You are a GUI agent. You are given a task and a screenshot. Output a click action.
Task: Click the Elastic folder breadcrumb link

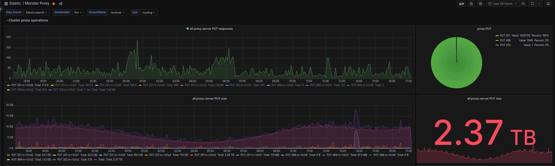coord(15,3)
